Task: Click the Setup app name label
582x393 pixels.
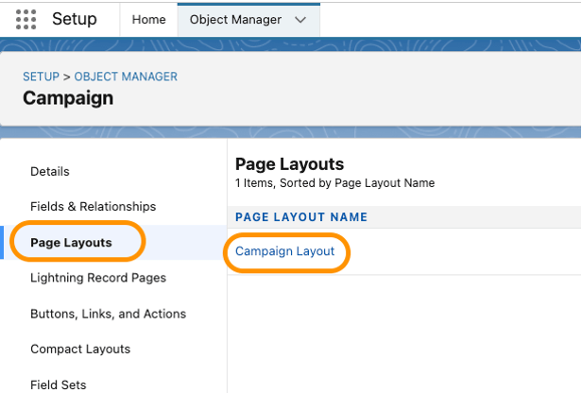Action: click(75, 19)
